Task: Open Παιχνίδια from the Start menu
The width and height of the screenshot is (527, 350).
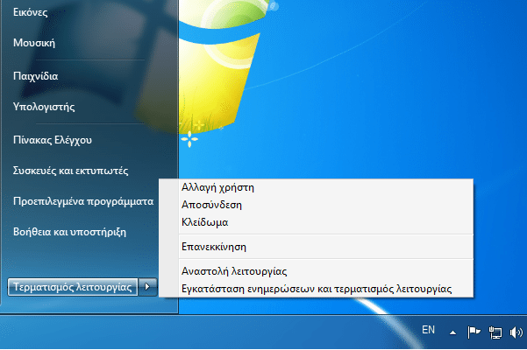Action: [36, 76]
